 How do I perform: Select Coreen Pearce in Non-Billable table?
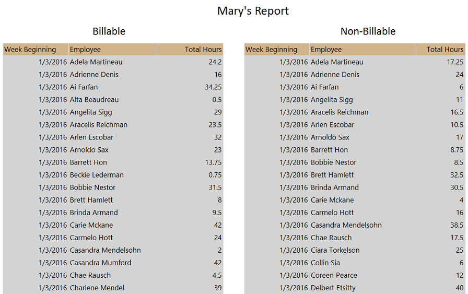click(334, 275)
